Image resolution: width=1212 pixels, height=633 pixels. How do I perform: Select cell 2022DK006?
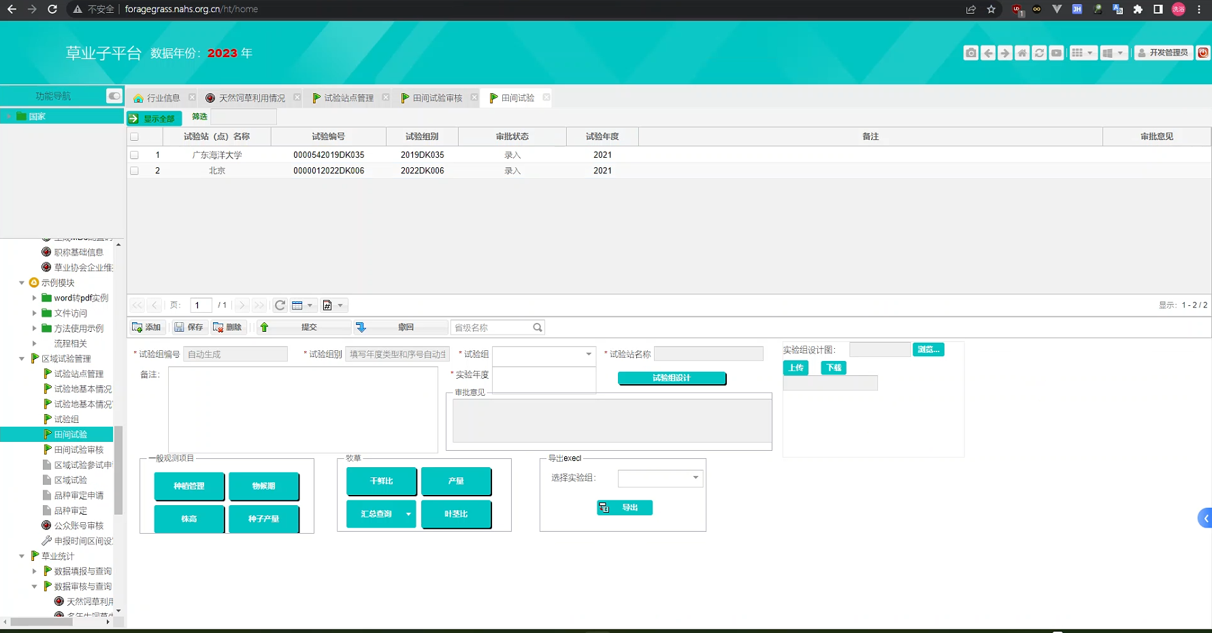(423, 171)
